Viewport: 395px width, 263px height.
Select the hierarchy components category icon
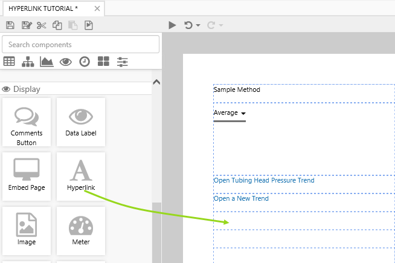pos(28,61)
